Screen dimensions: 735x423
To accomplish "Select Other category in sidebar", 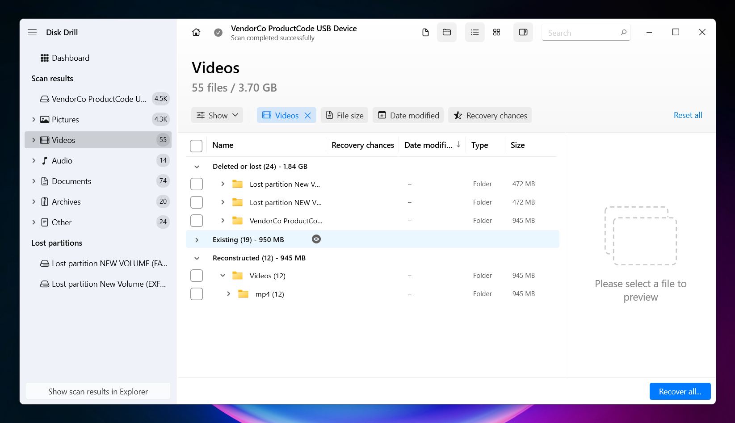I will pyautogui.click(x=98, y=222).
